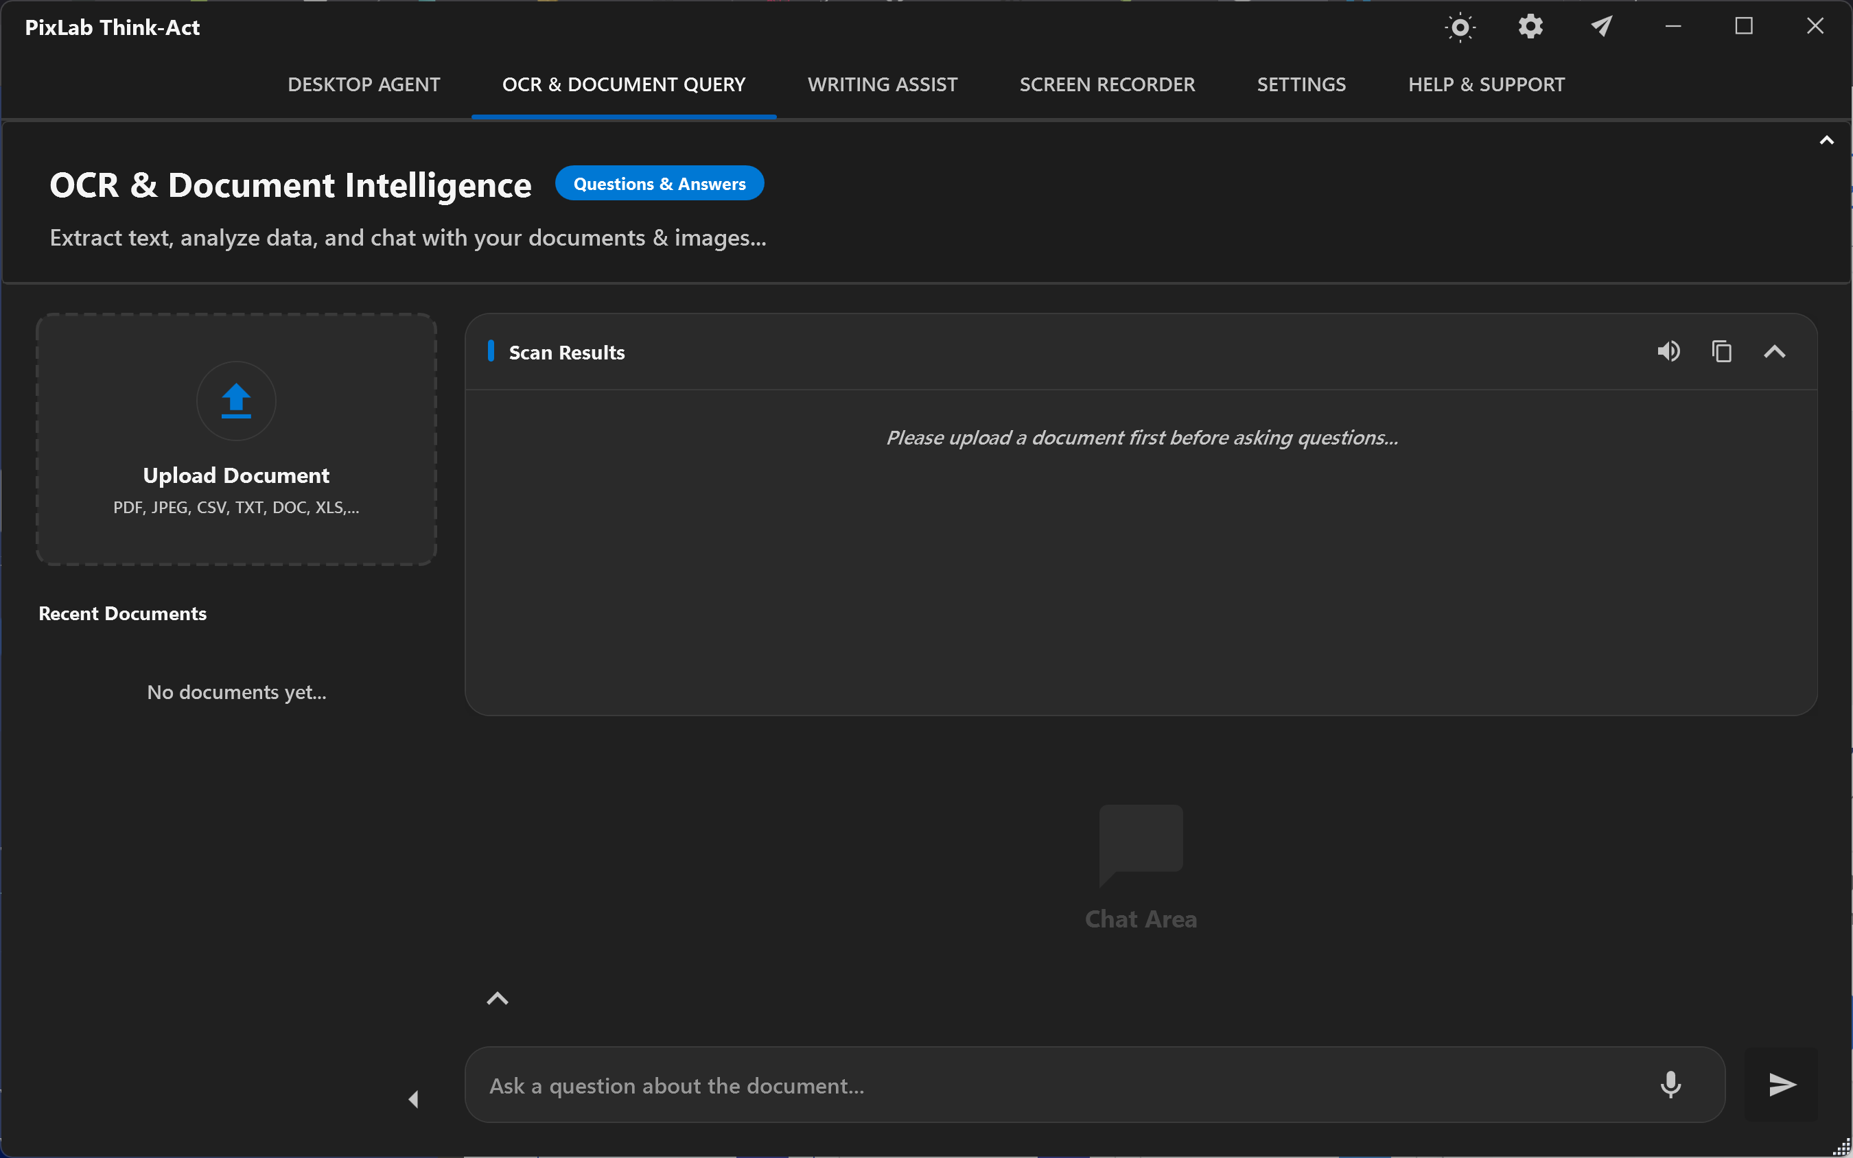Minimize the PixLab Think-Act window
The image size is (1853, 1158).
click(1673, 27)
